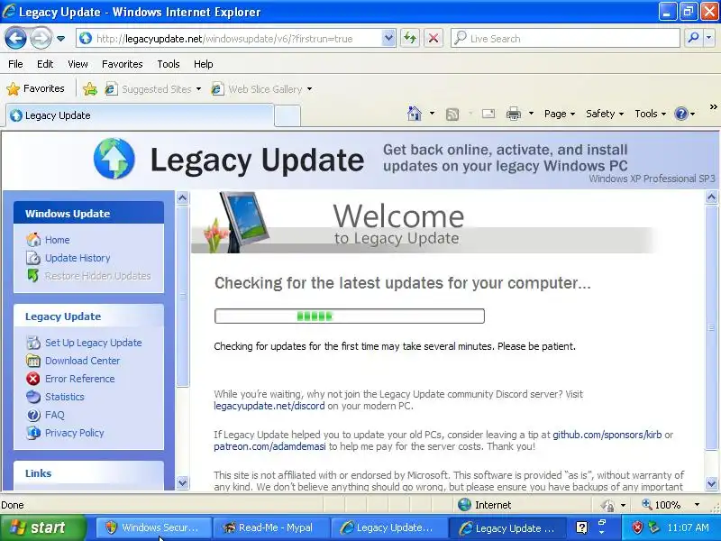Open the Help menu
Viewport: 721px width, 541px height.
[x=204, y=64]
